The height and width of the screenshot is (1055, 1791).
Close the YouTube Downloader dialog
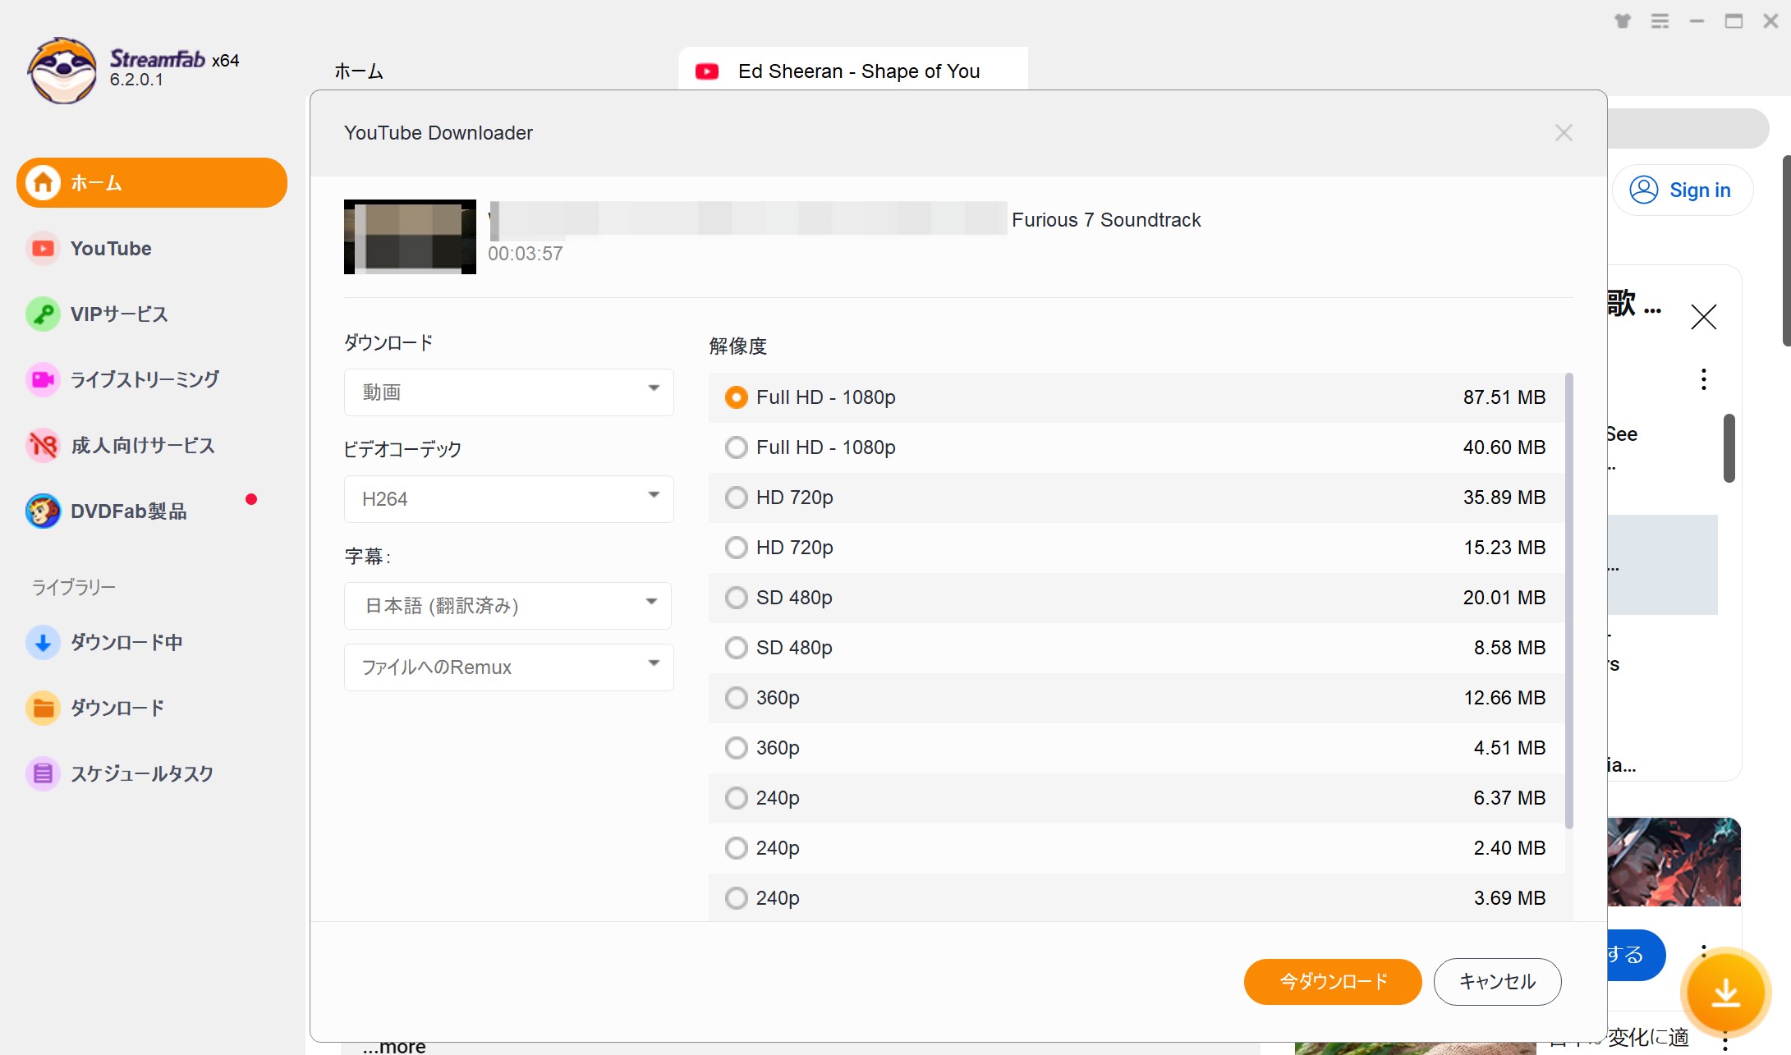pyautogui.click(x=1564, y=133)
